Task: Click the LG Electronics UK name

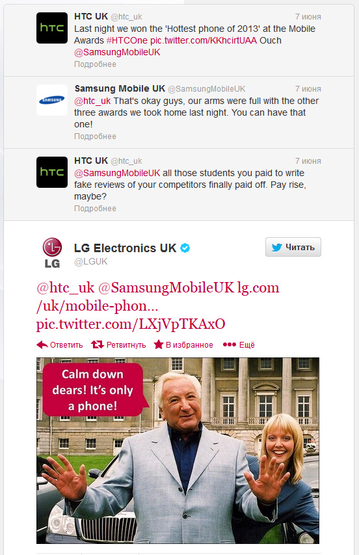Action: tap(125, 248)
